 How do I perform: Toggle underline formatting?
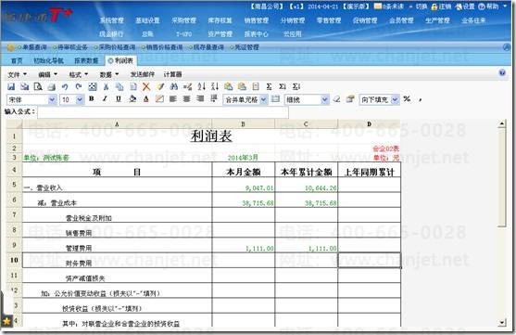(119, 99)
